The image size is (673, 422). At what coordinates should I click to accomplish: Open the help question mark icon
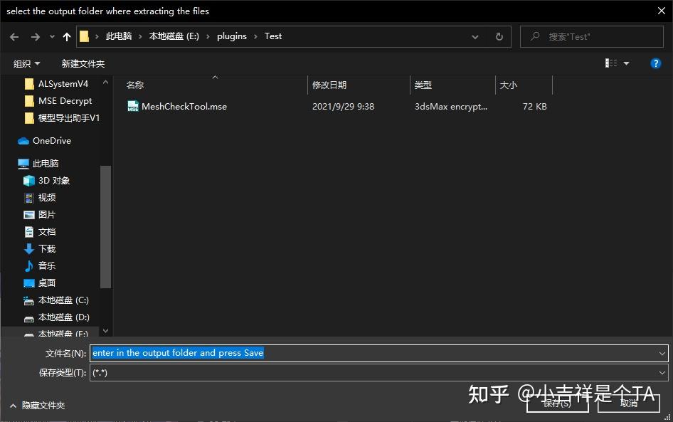click(655, 63)
